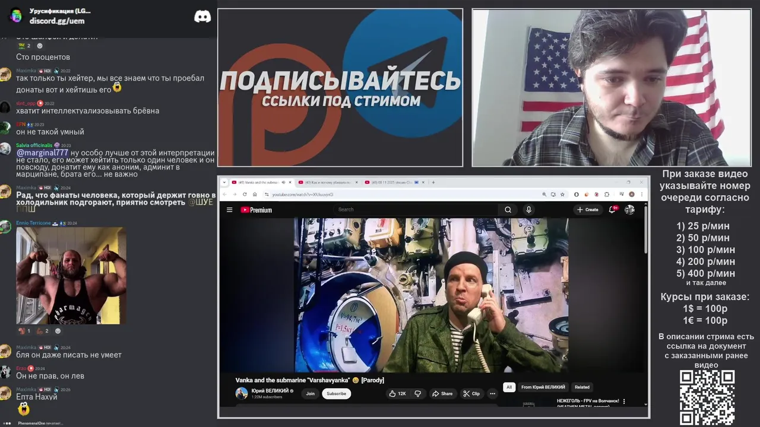Click the QR code in stream overlay

tap(707, 397)
